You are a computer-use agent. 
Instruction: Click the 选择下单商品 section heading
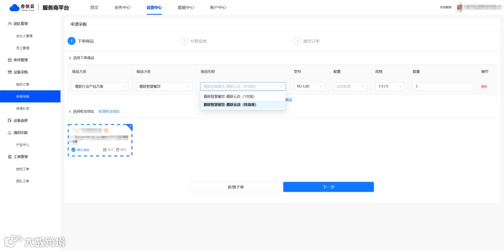(84, 58)
